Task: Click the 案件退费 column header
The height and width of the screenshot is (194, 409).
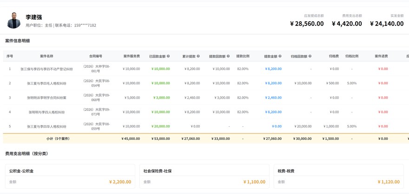Action: [382, 56]
